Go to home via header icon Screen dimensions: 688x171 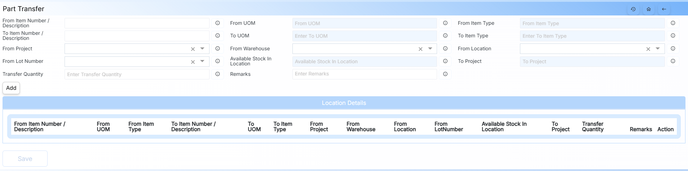649,9
